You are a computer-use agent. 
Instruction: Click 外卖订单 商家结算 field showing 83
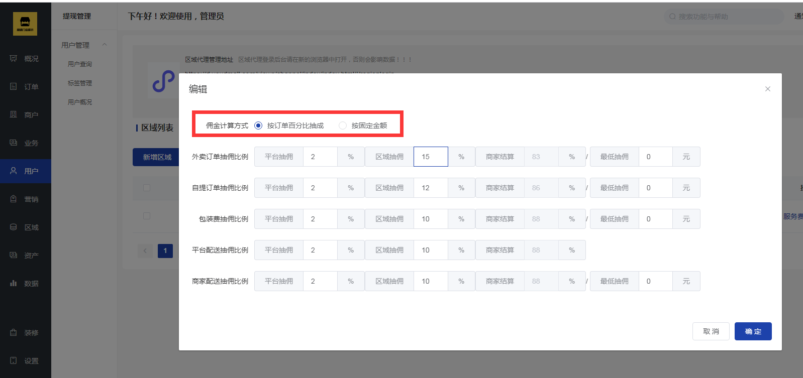pos(541,157)
